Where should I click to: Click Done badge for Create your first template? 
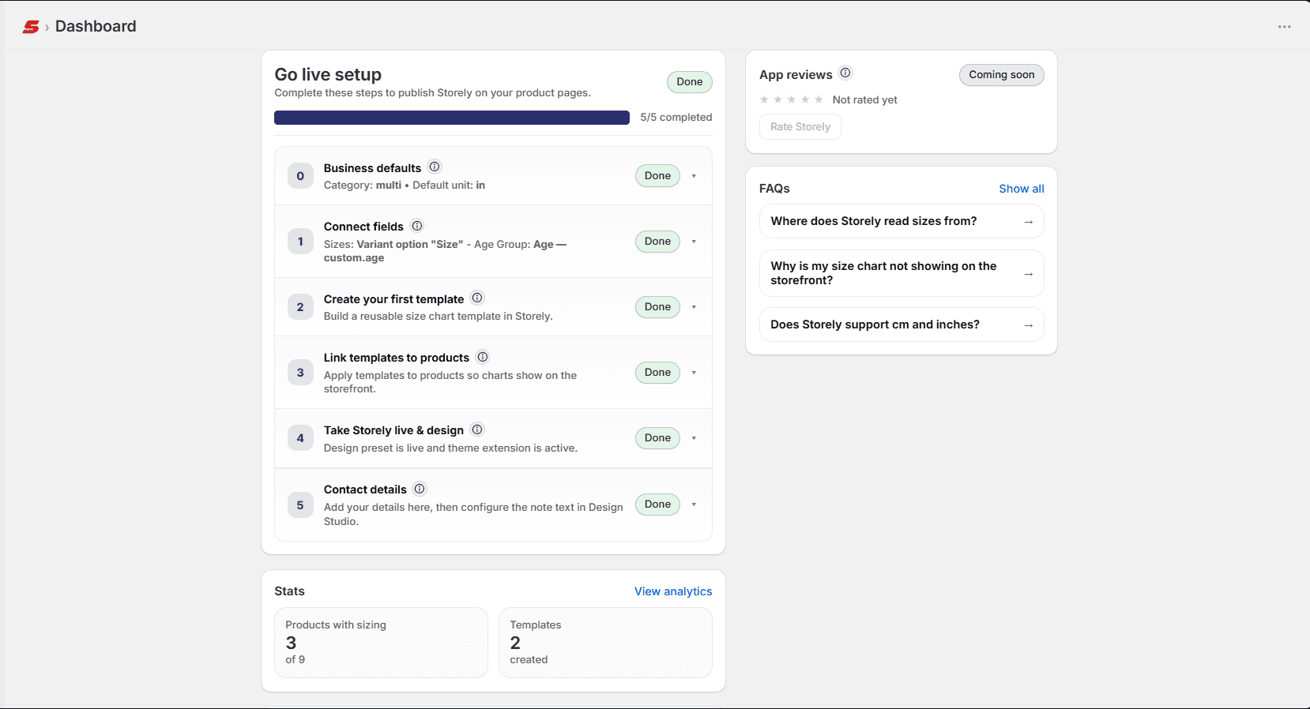(x=657, y=307)
